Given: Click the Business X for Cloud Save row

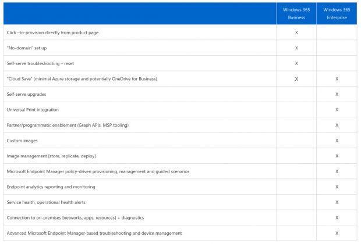Looking at the screenshot, I should coord(296,79).
